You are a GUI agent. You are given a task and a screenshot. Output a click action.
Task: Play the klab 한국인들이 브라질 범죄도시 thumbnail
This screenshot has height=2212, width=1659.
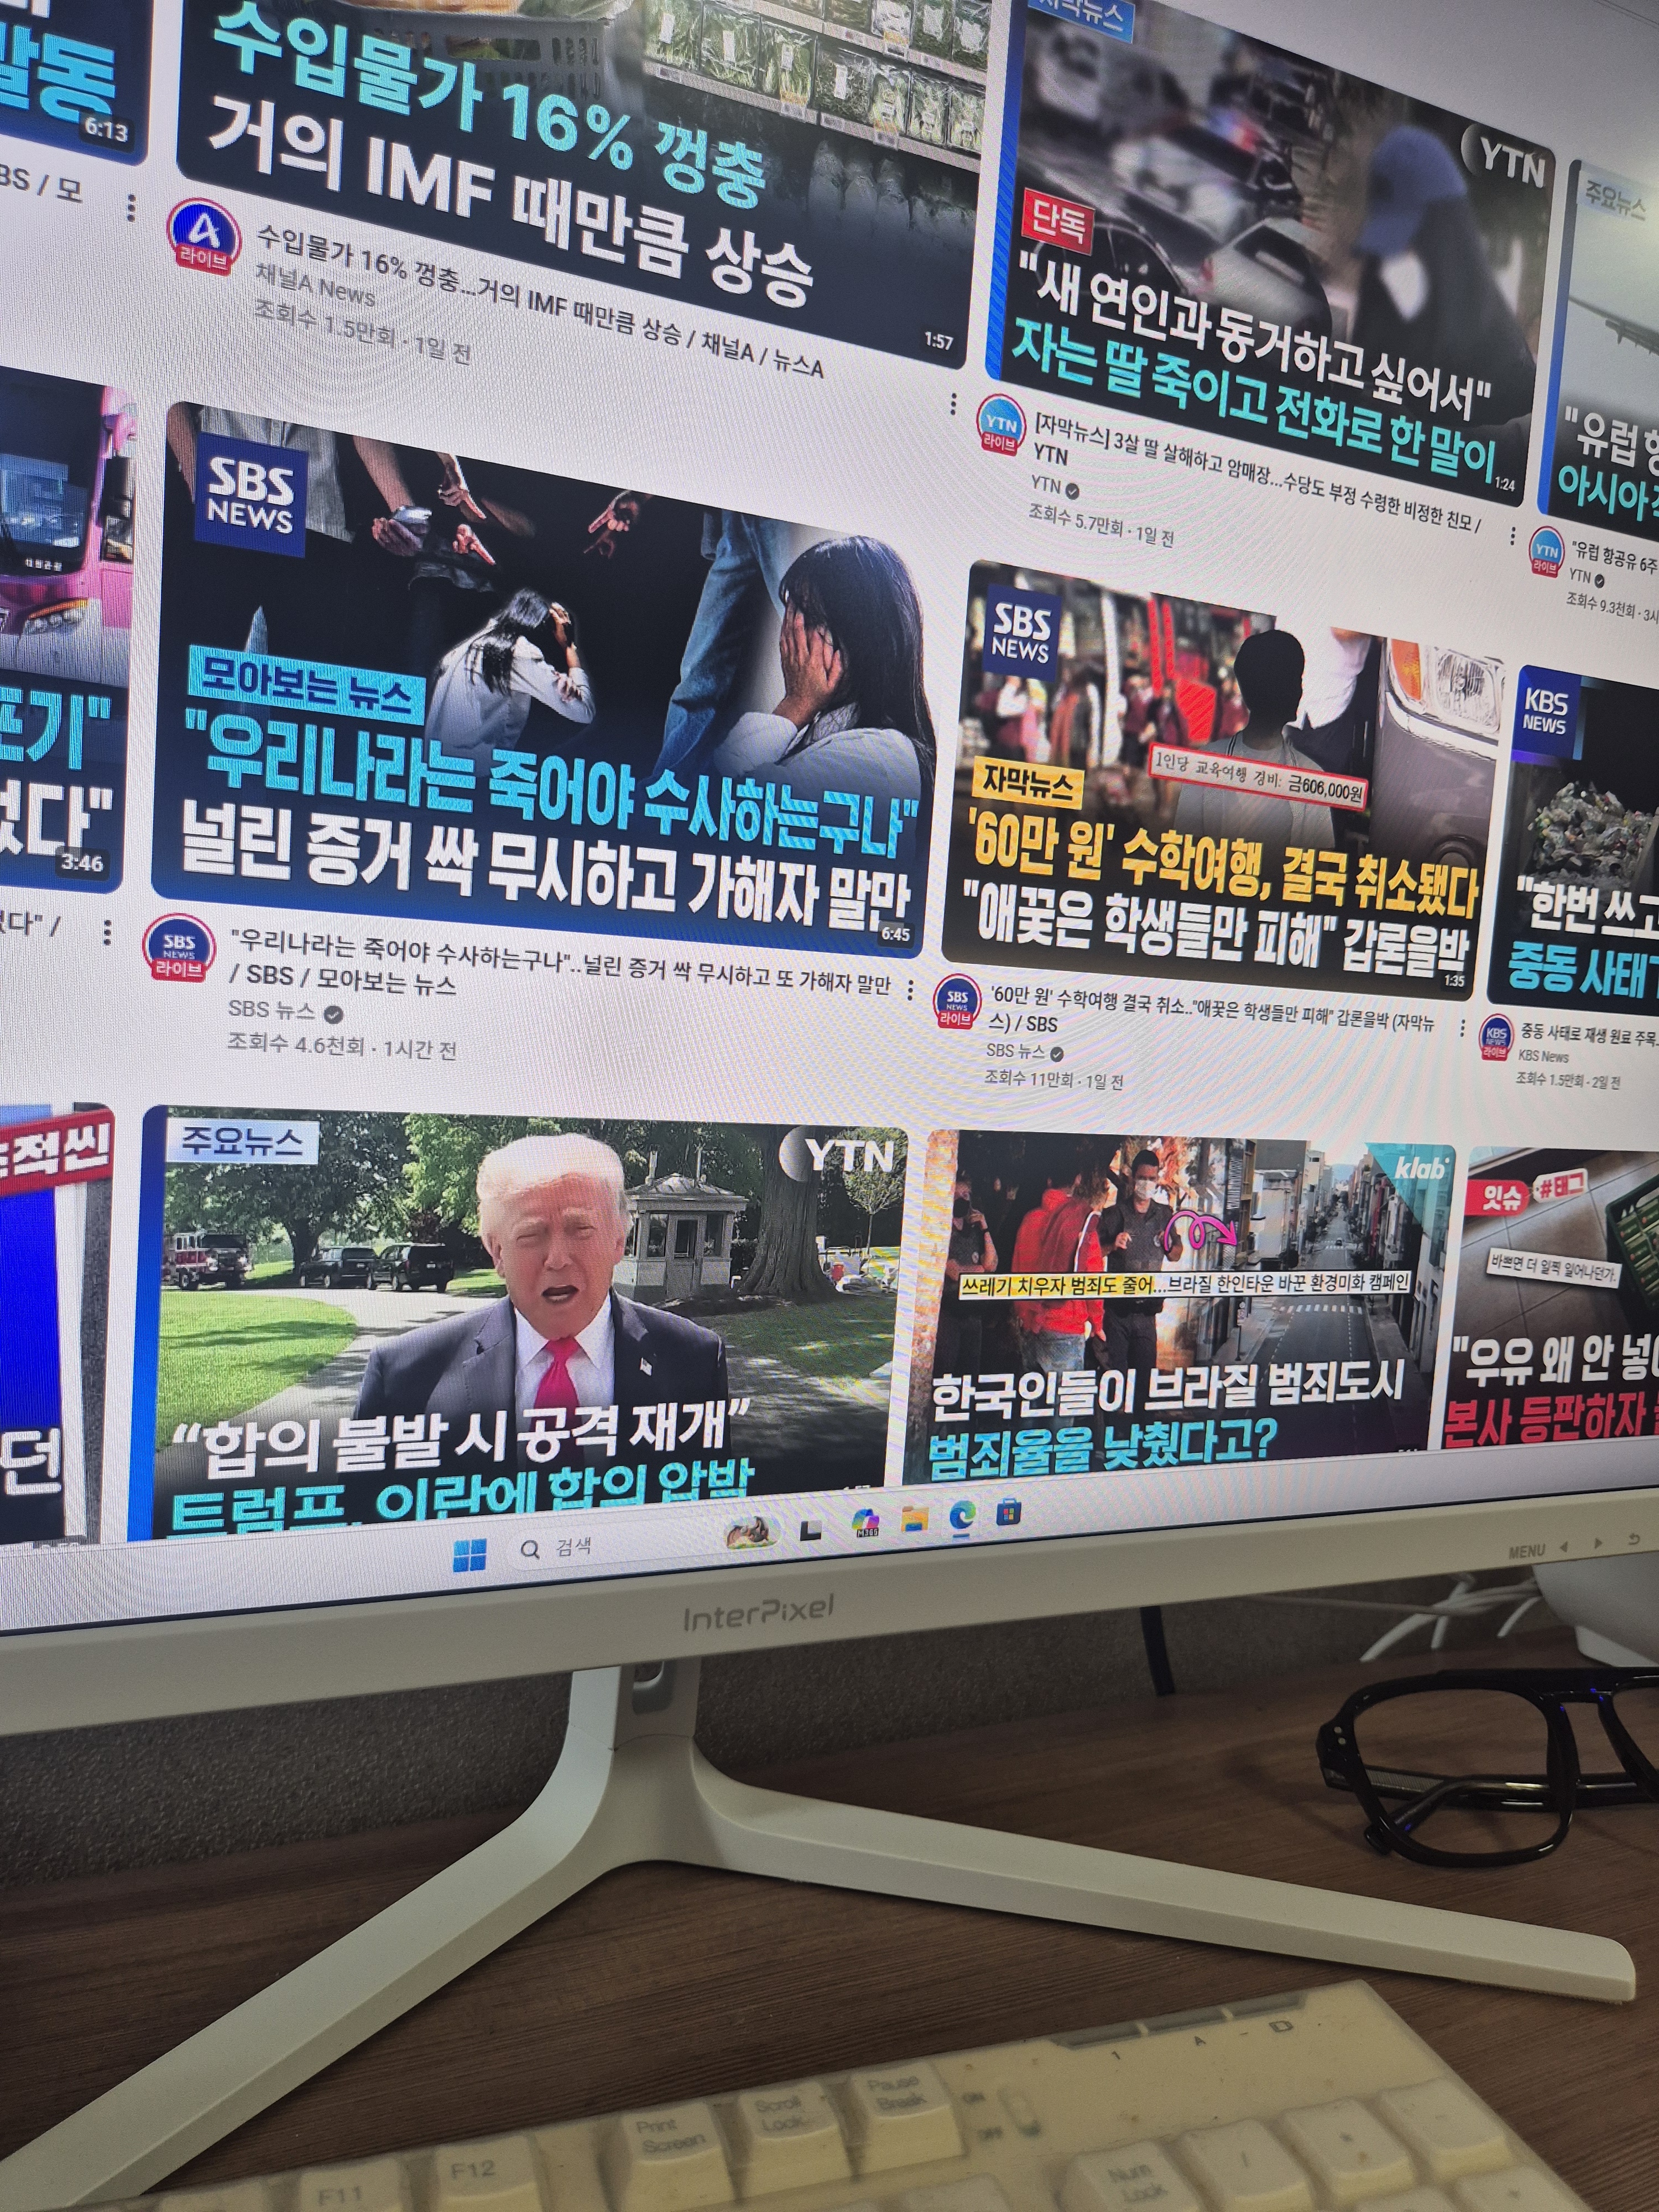point(1180,1306)
